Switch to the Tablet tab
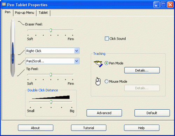This screenshot has height=136, width=175. click(43, 13)
